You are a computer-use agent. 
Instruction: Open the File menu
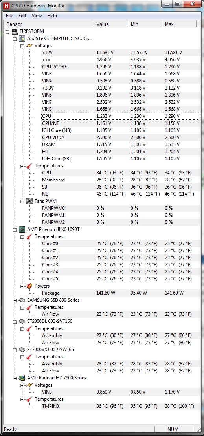click(x=9, y=16)
